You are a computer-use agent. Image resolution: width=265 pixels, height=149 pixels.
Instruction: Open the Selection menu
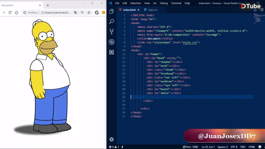(135, 3)
